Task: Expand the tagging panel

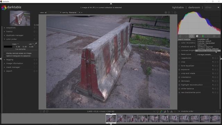Action: pos(5,60)
